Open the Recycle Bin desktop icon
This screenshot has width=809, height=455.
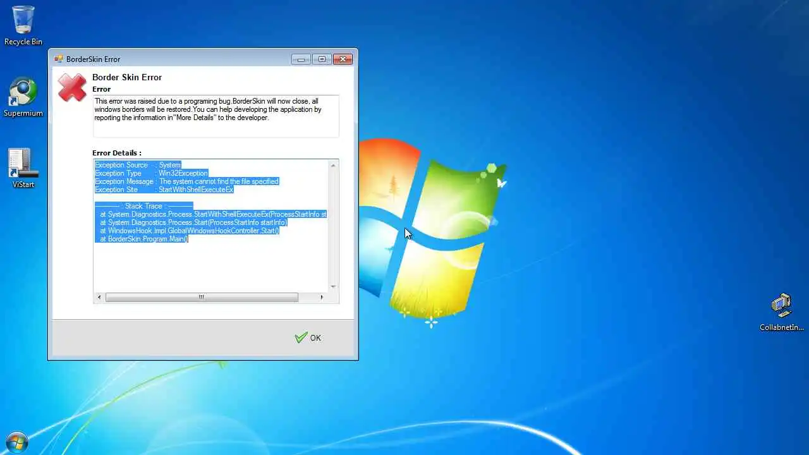tap(23, 25)
